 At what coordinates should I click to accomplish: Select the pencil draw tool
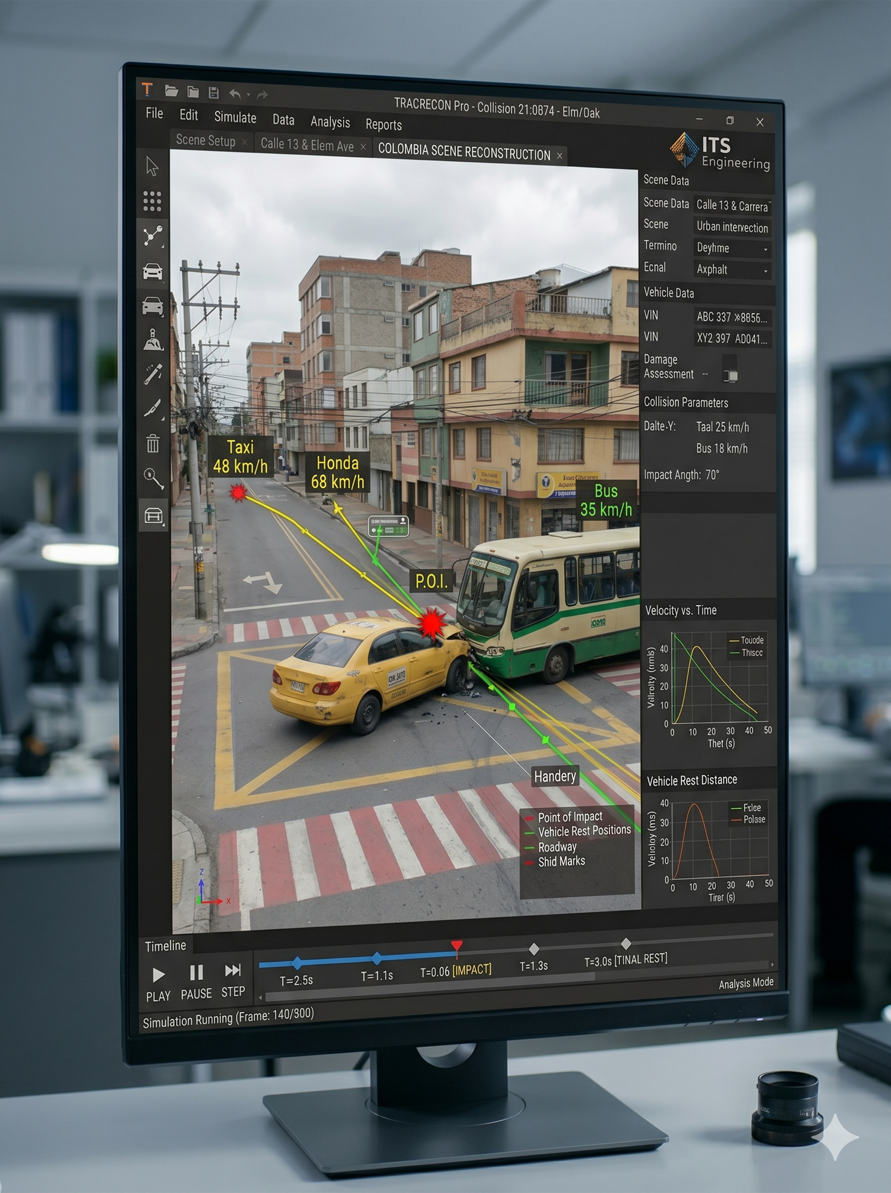(153, 374)
